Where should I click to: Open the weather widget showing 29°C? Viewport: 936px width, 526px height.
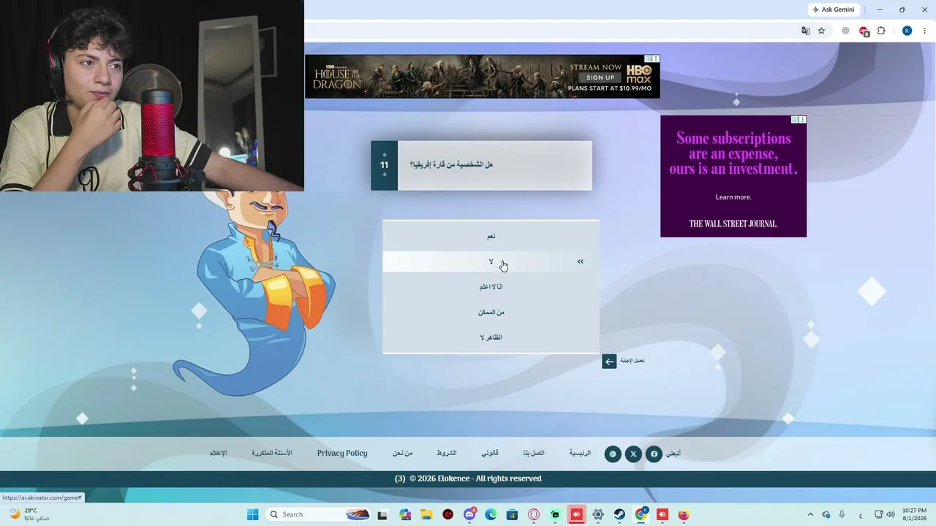pyautogui.click(x=29, y=514)
